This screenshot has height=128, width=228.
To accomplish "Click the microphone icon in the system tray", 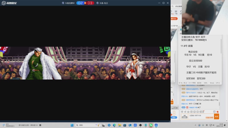I will 203,125.
